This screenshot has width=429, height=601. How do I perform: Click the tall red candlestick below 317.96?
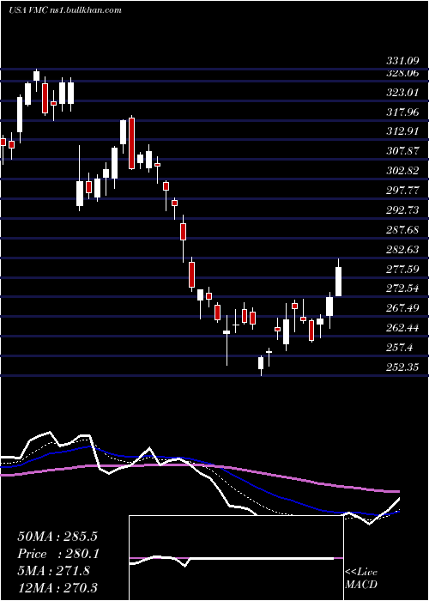(131, 143)
